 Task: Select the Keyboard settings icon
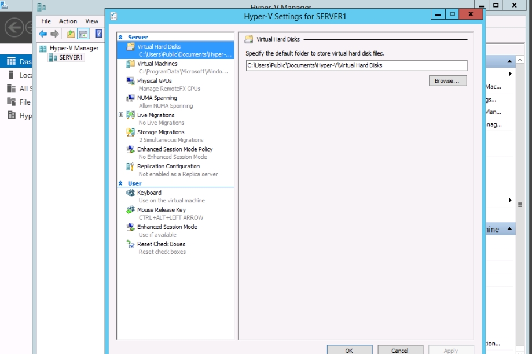tap(131, 193)
